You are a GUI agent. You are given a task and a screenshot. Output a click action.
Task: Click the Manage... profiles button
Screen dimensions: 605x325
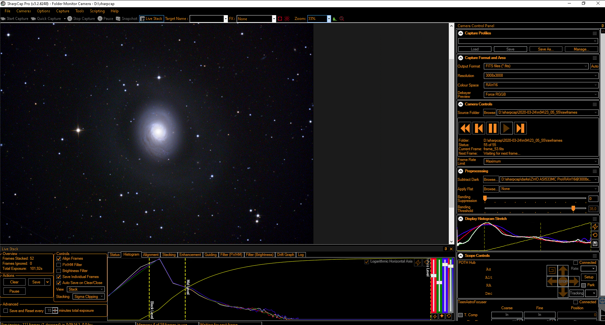click(581, 49)
